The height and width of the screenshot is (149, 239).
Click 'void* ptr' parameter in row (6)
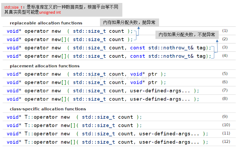tap(144, 83)
